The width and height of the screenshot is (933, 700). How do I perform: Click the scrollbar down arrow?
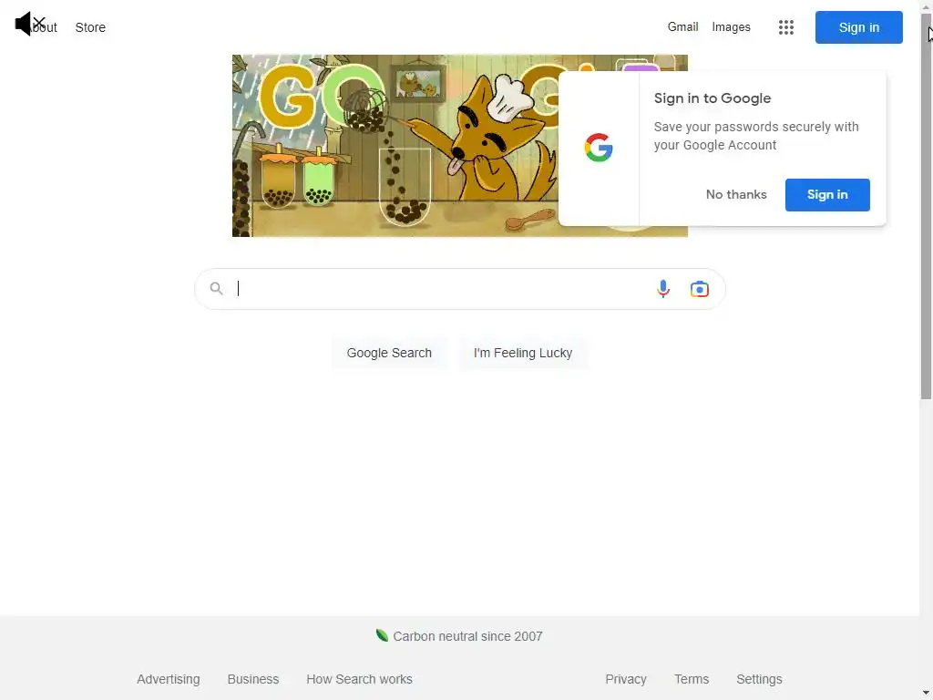point(926,694)
